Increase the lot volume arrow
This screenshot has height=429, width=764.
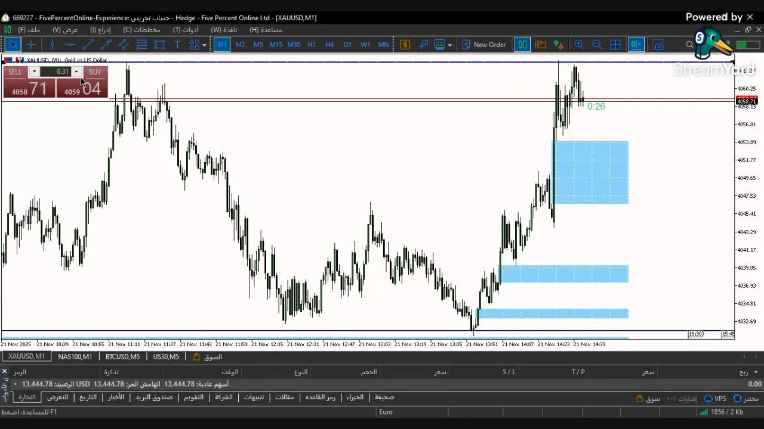point(76,71)
